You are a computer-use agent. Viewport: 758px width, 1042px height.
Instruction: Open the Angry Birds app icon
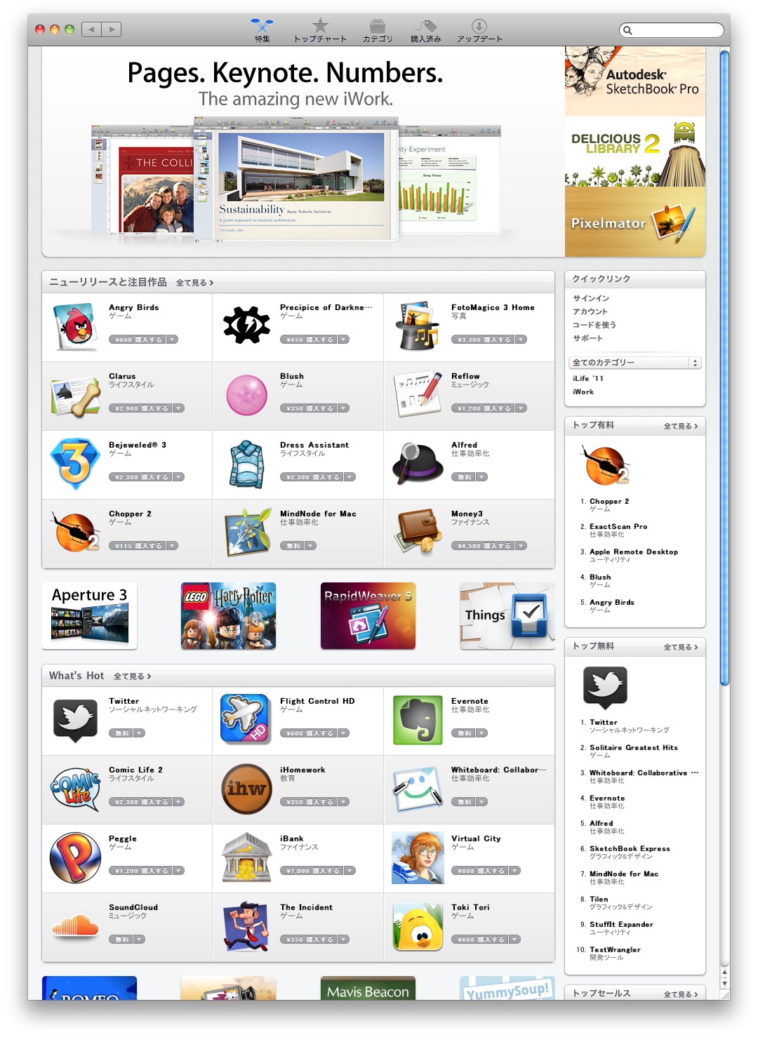[x=75, y=326]
